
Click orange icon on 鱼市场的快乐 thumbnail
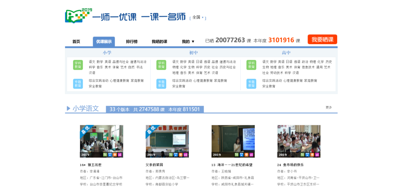[x=312, y=155]
